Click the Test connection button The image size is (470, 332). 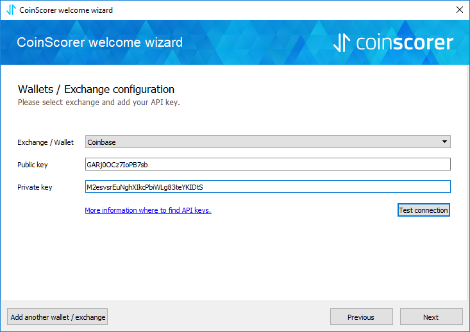tap(424, 210)
